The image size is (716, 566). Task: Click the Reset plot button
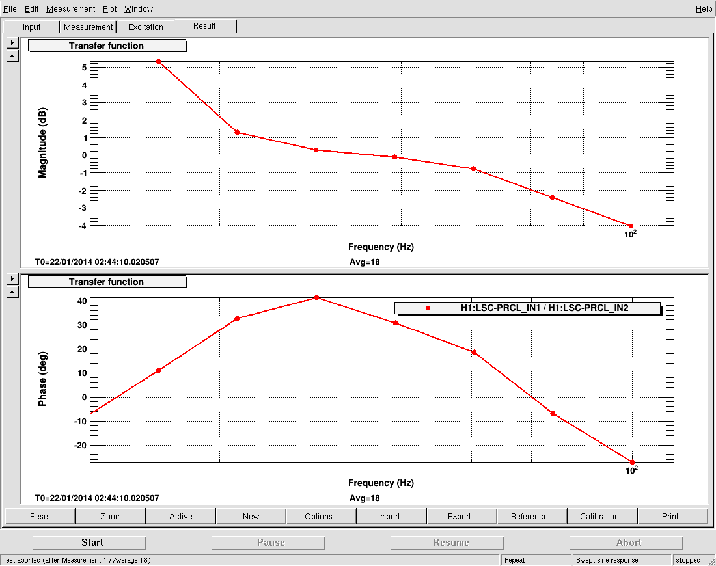click(40, 517)
